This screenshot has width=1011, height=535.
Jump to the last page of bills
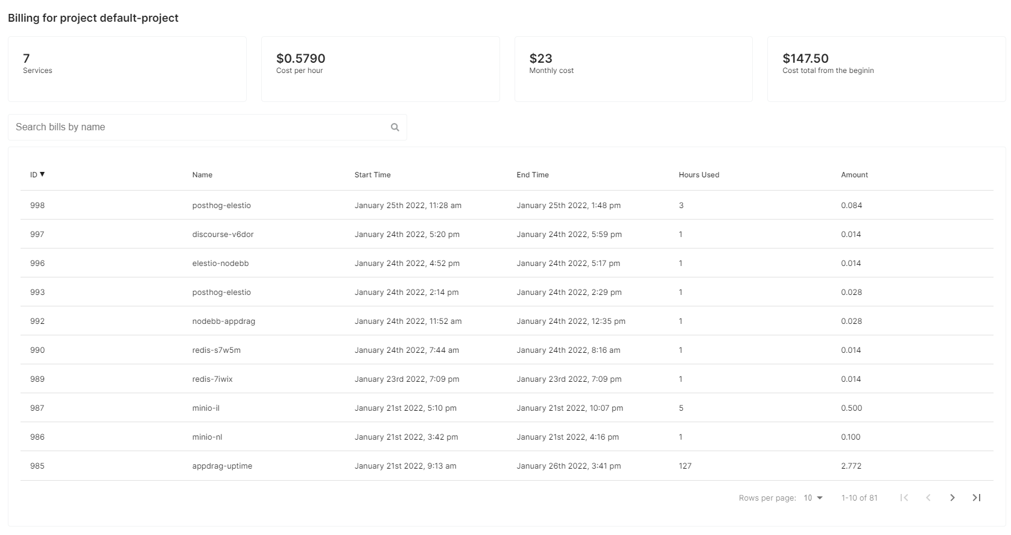pos(976,498)
